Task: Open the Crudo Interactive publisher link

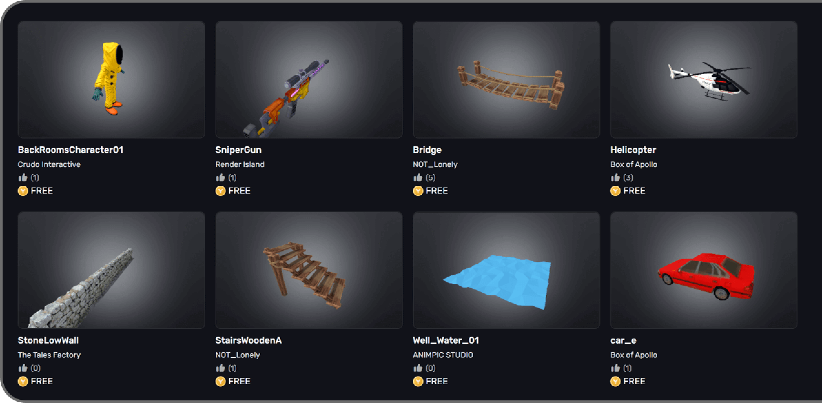Action: pos(49,164)
